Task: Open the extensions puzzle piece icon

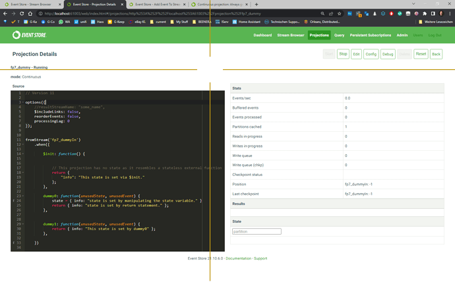Action: click(425, 14)
